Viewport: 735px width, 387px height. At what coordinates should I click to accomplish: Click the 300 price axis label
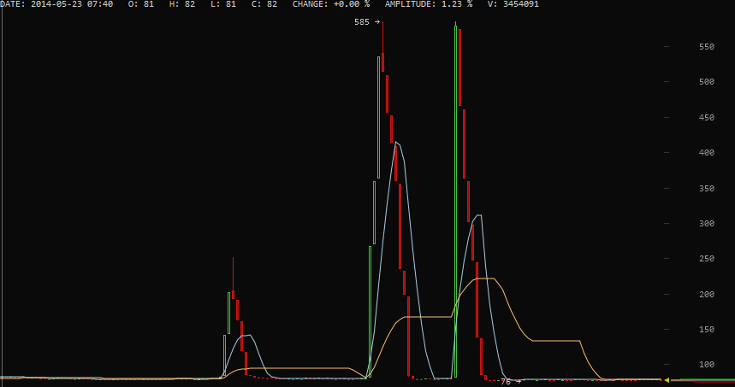click(x=707, y=224)
